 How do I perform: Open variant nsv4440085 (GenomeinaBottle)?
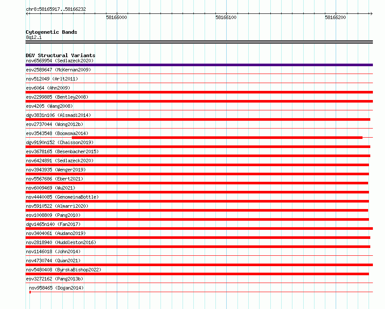62,197
